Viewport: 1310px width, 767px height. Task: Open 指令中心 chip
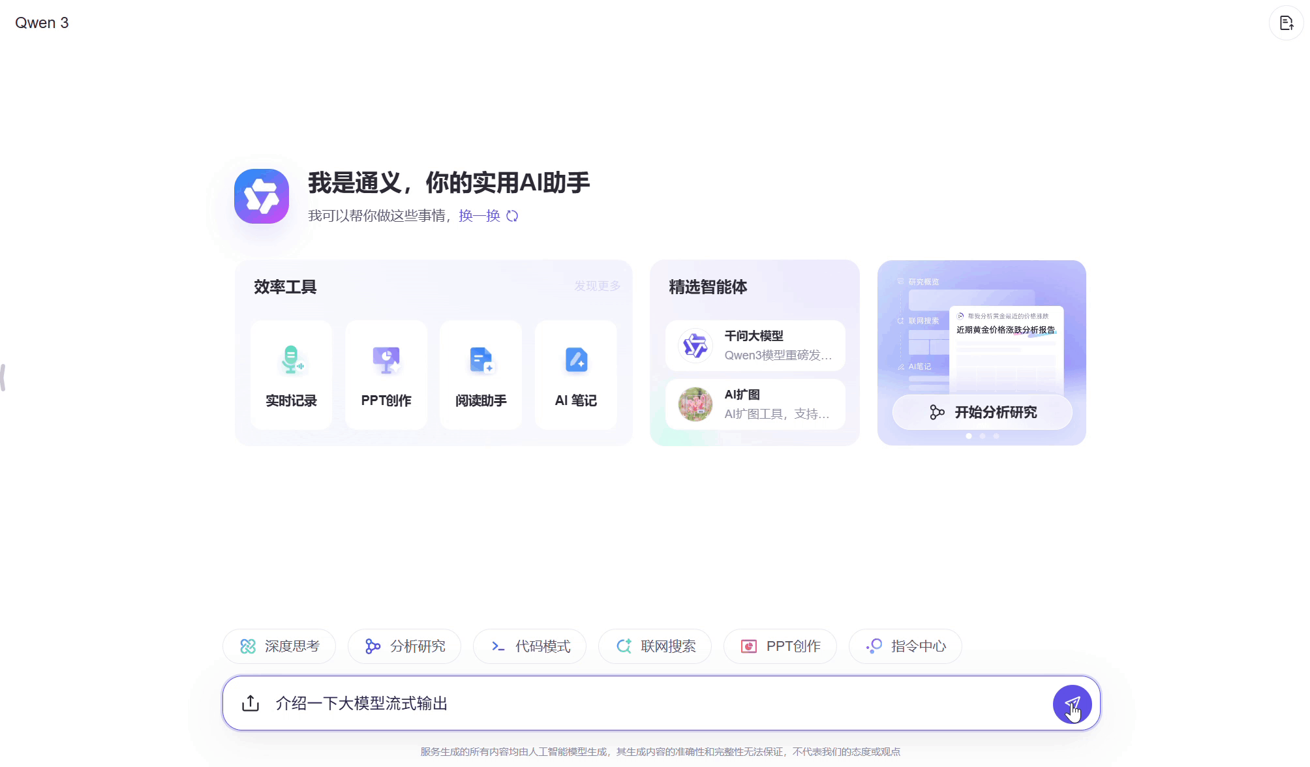coord(906,646)
